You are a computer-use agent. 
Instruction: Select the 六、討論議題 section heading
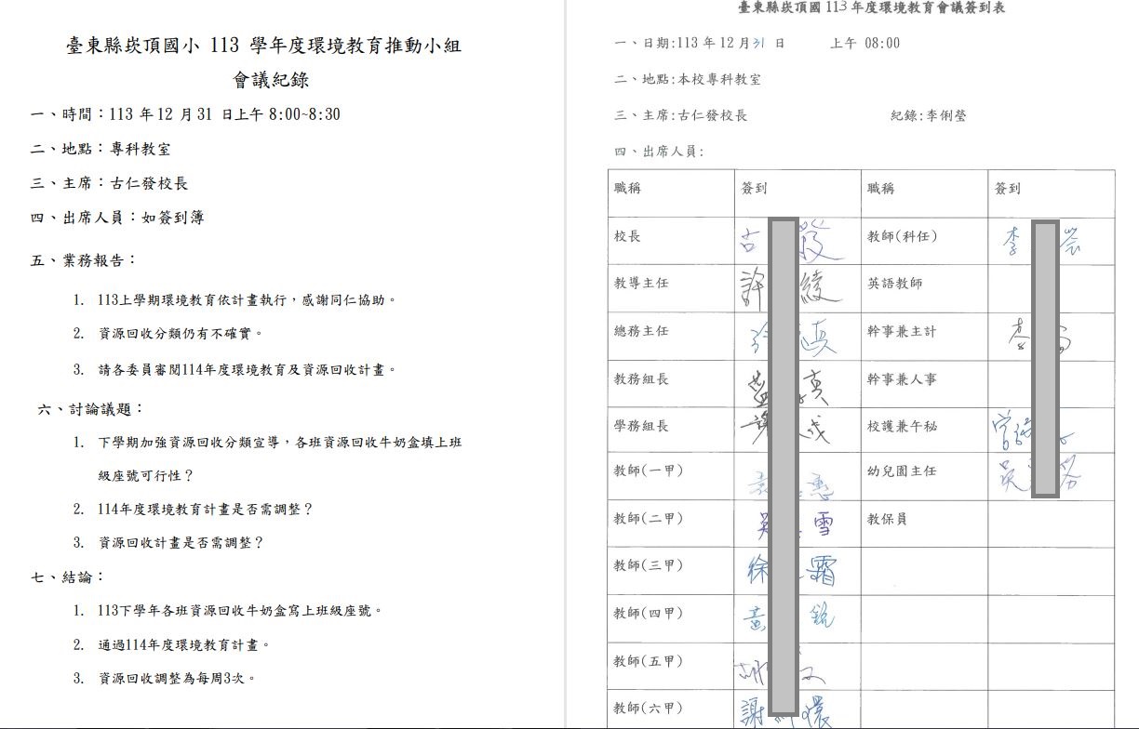click(x=91, y=408)
